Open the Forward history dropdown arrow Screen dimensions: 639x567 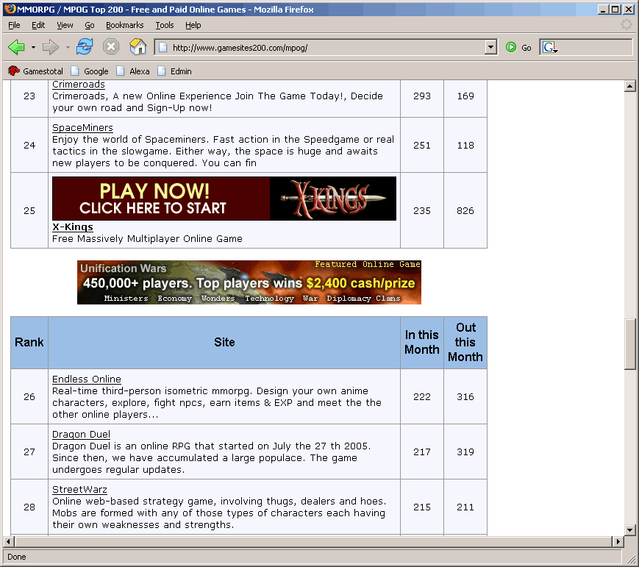pyautogui.click(x=68, y=48)
